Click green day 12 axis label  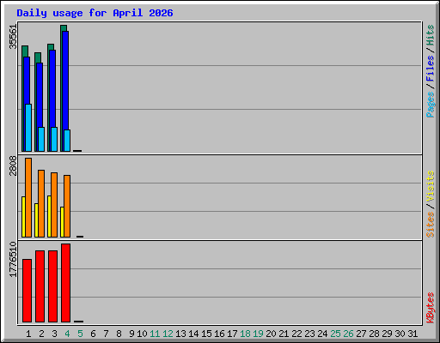(168, 334)
